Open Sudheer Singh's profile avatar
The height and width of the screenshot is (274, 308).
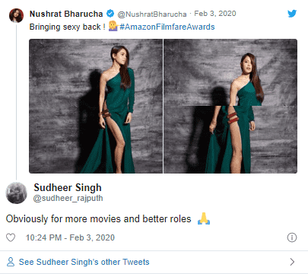tap(16, 193)
